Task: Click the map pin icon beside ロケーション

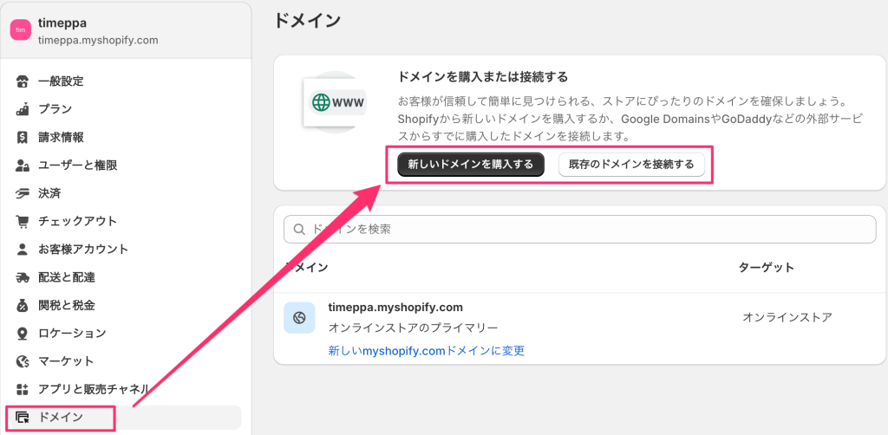Action: [22, 333]
